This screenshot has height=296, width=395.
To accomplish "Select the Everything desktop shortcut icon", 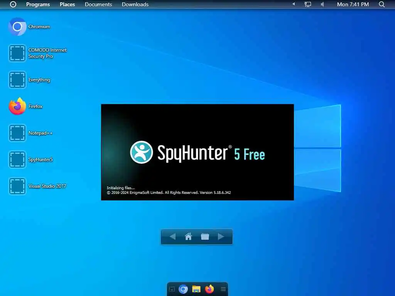I will (17, 80).
